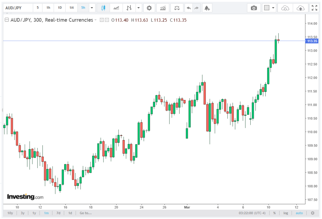Collapse the AUD/JPY legend
Viewport: 322px width, 219px height.
pos(6,20)
